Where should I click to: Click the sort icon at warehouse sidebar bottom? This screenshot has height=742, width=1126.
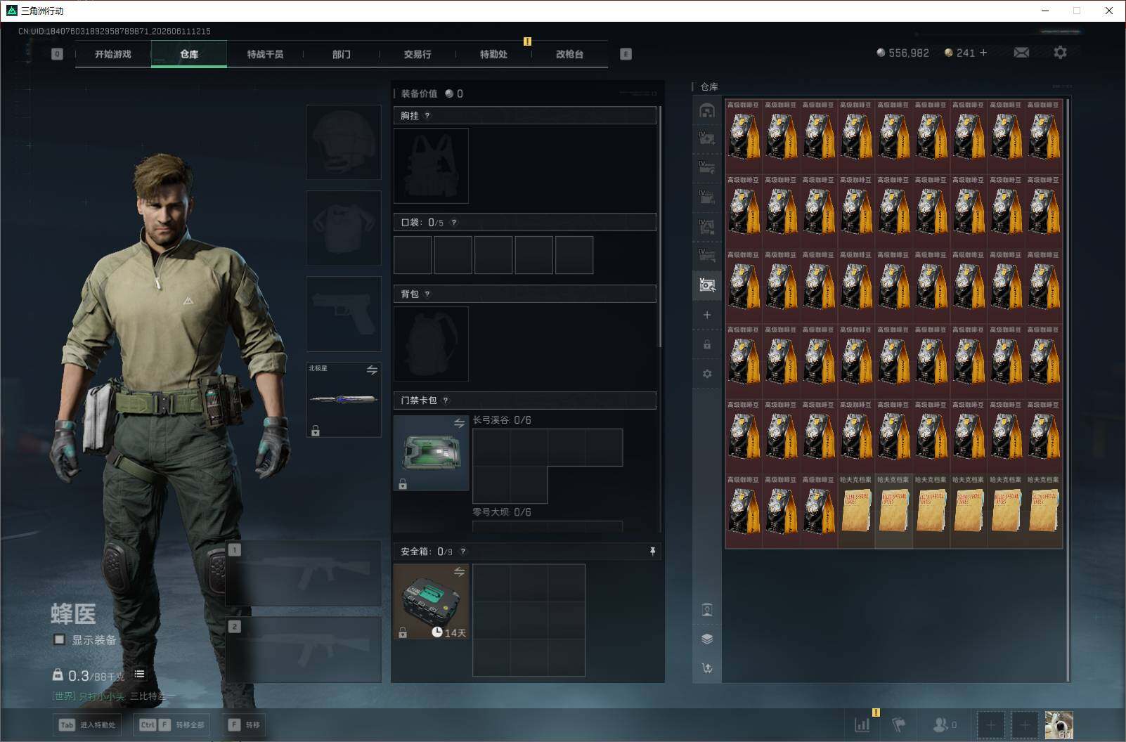(707, 668)
